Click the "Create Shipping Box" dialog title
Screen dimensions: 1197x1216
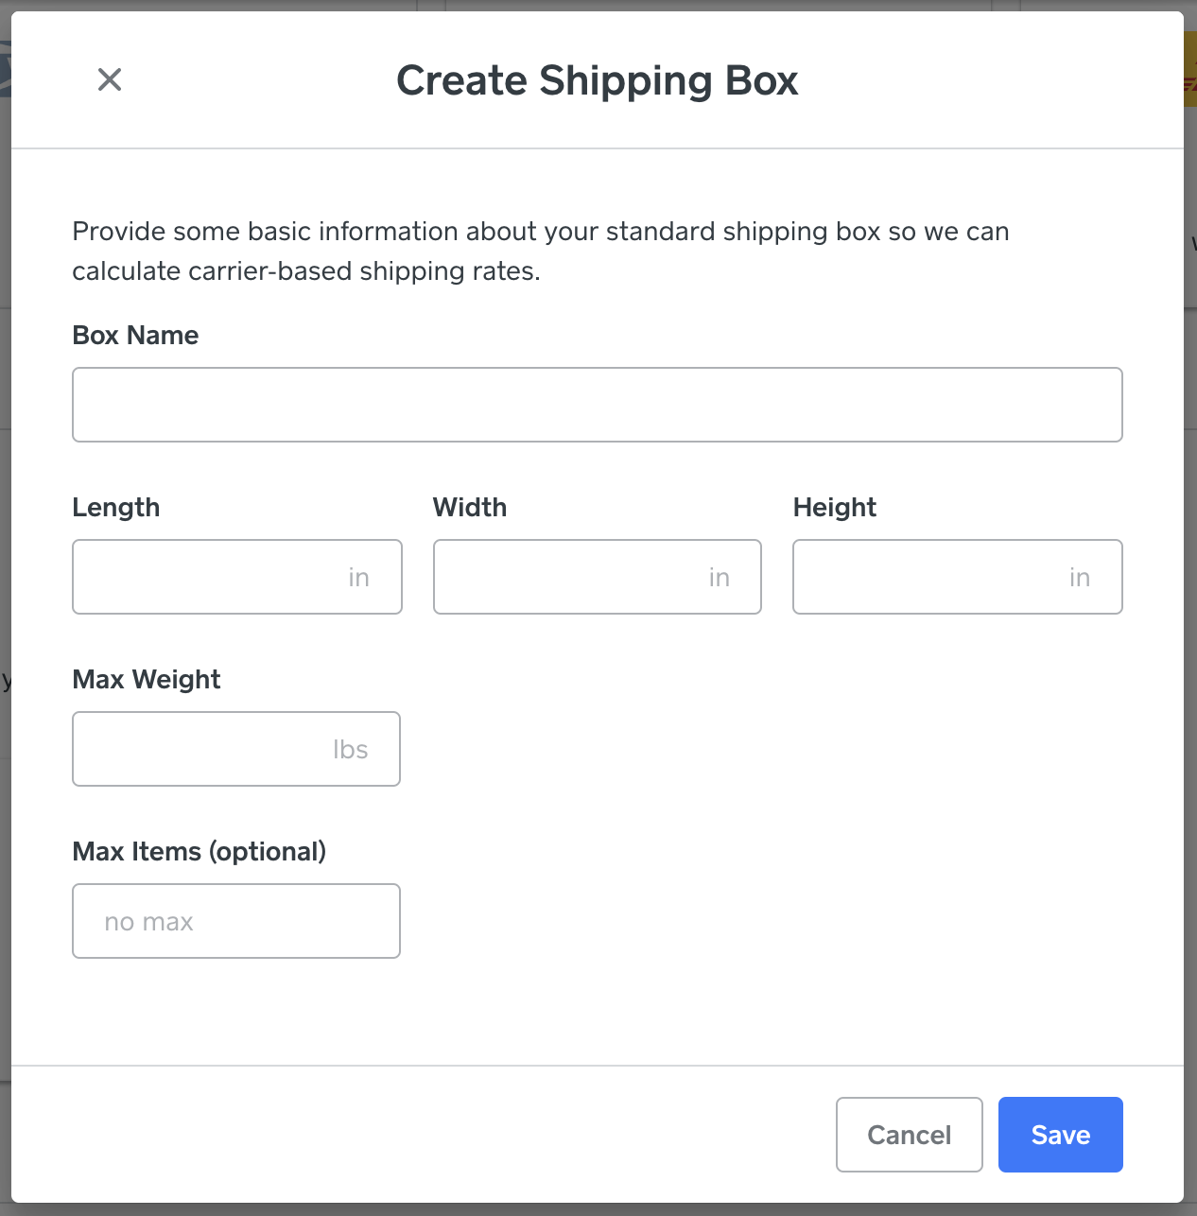click(x=598, y=80)
